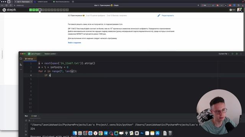Open Photoshop from the Dock
Viewport: 245px width, 137px height.
pyautogui.click(x=142, y=133)
